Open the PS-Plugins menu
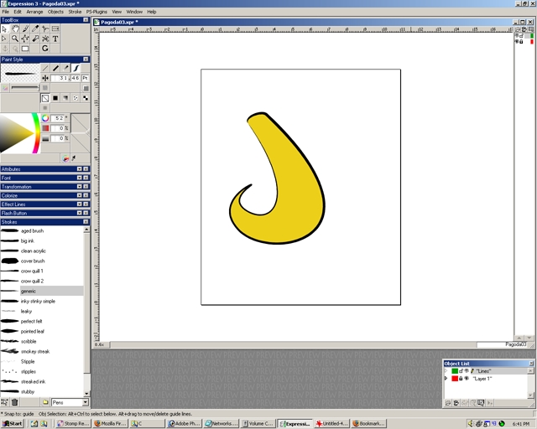This screenshot has height=429, width=537. (96, 12)
